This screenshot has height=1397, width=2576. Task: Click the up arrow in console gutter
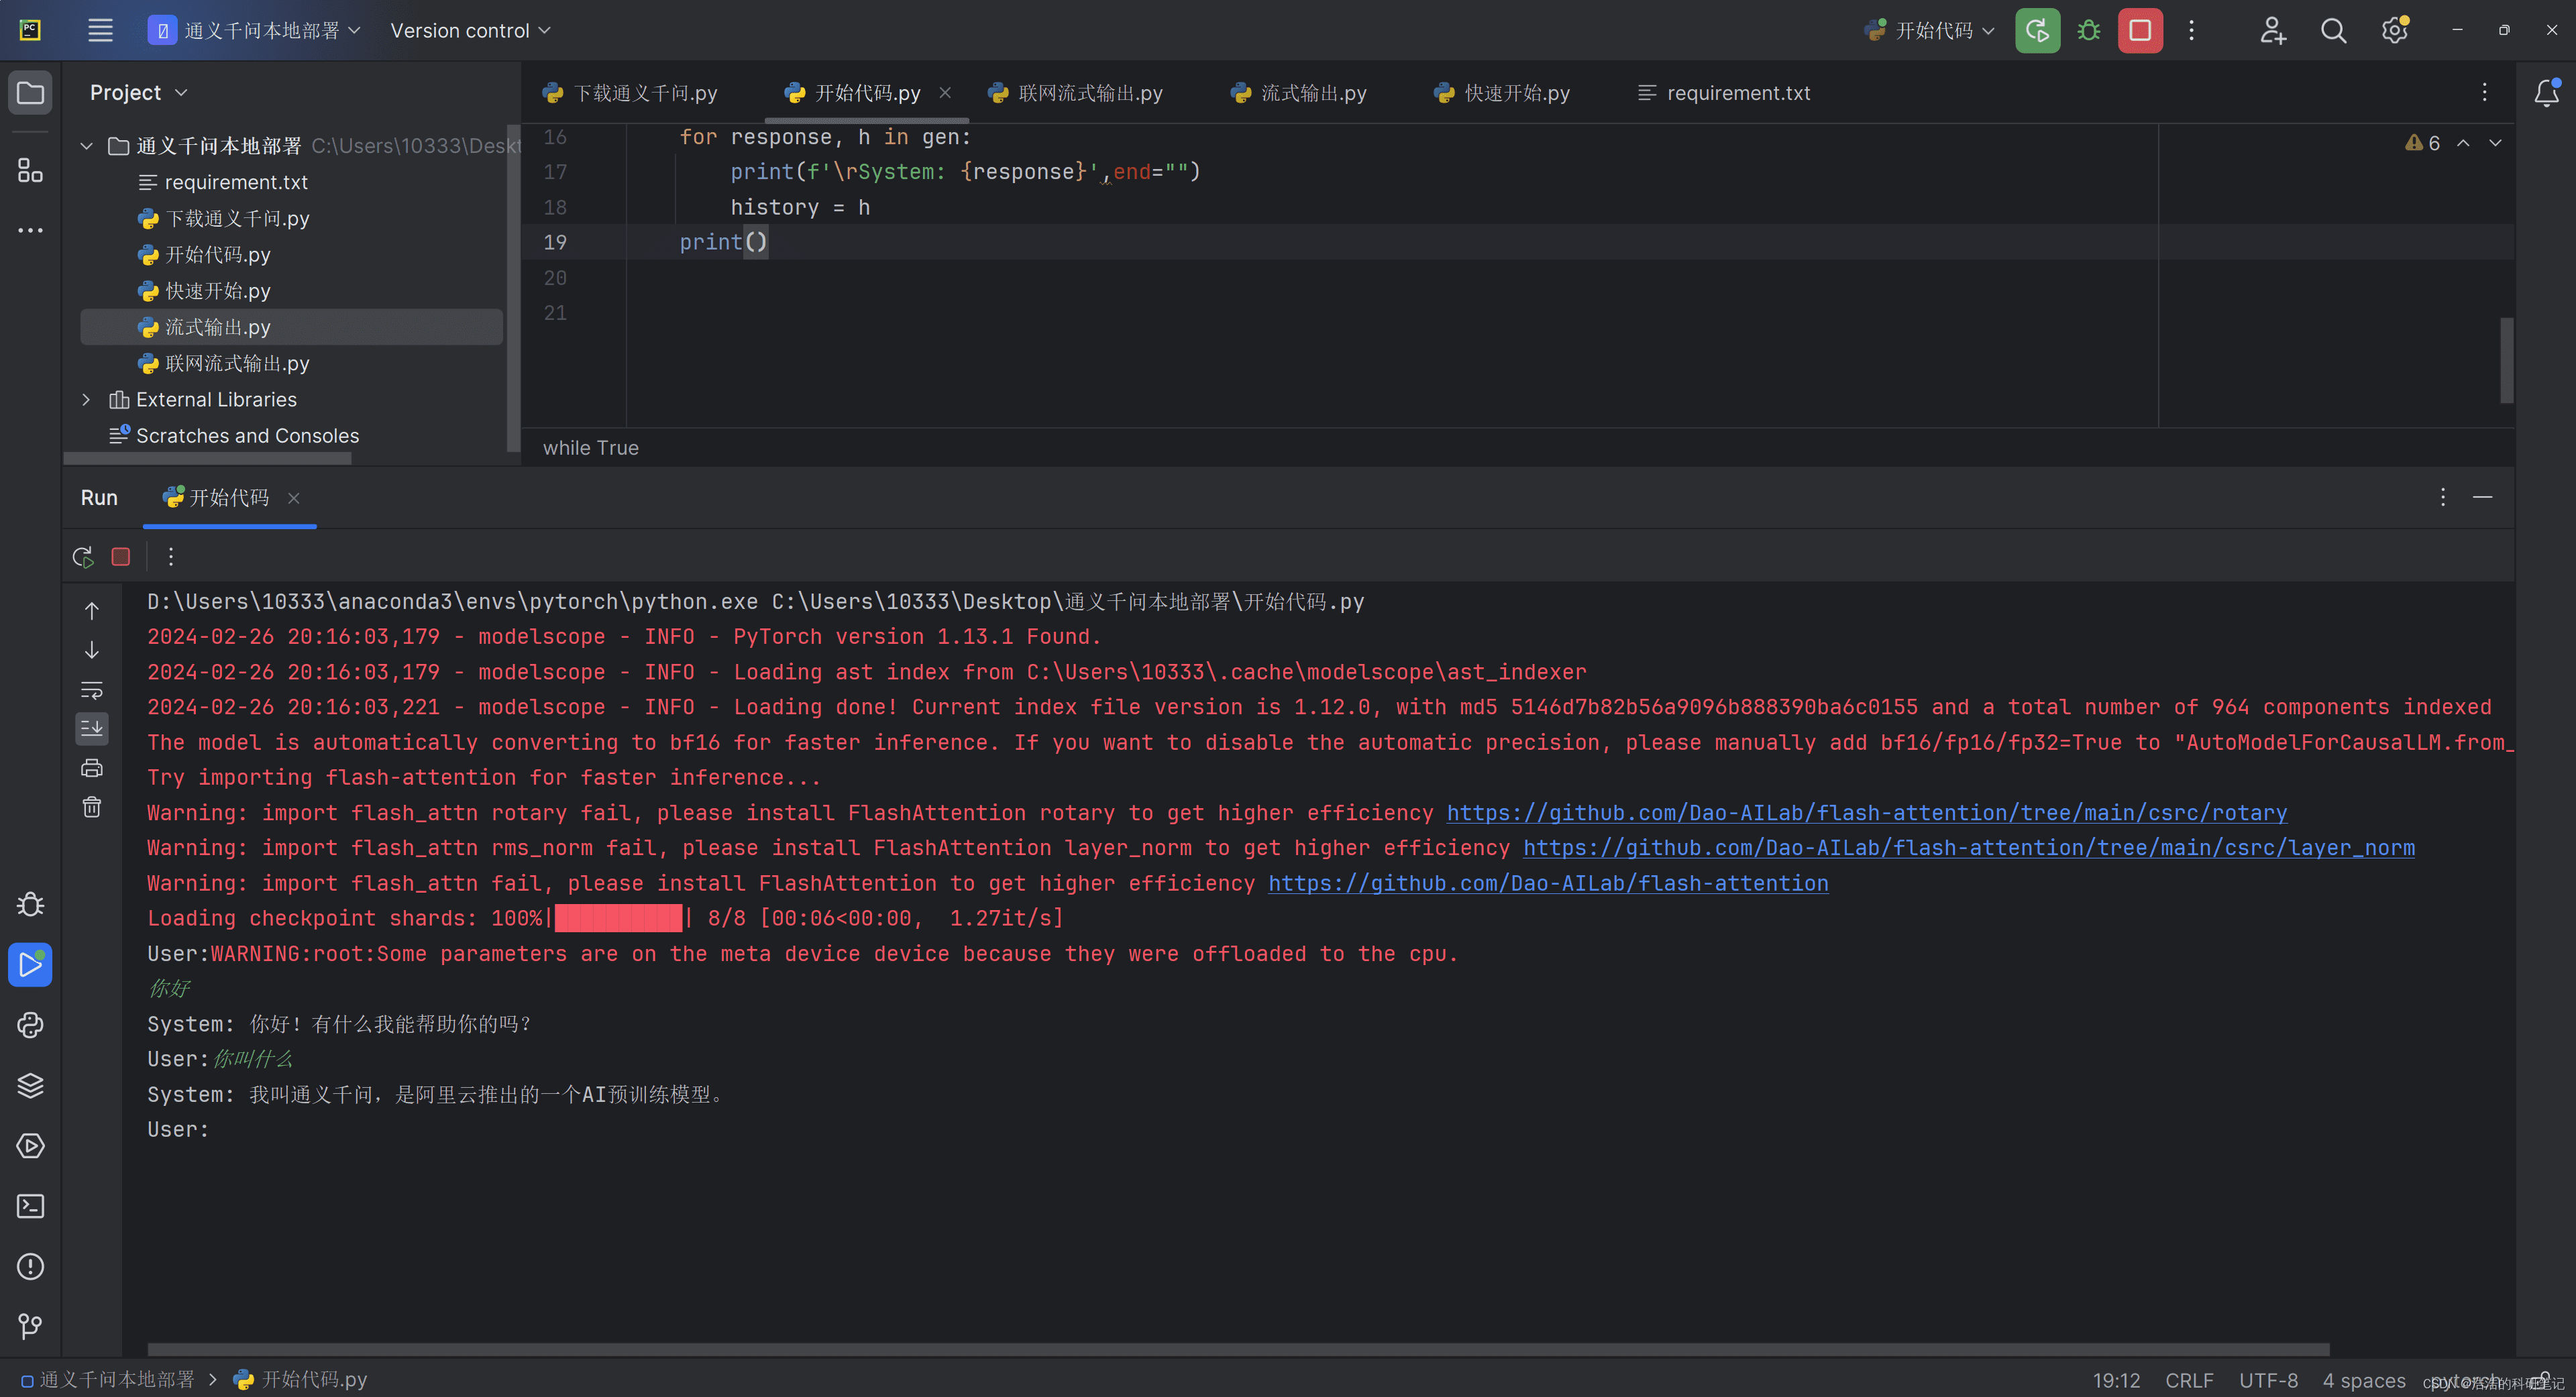(x=92, y=611)
